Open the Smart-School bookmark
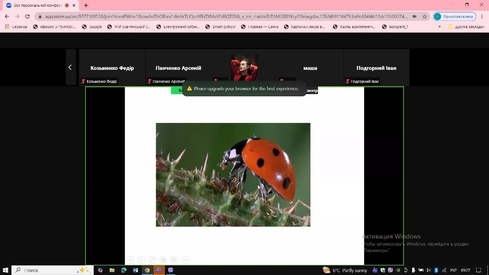 tap(220, 26)
